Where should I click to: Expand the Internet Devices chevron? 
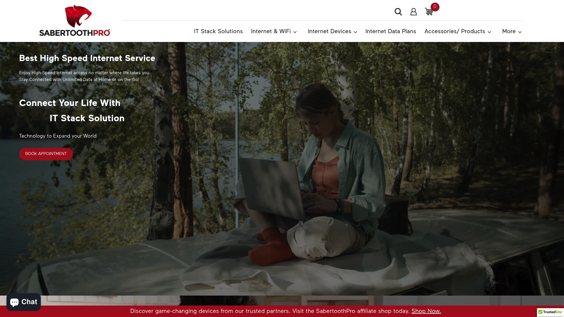[x=355, y=32]
